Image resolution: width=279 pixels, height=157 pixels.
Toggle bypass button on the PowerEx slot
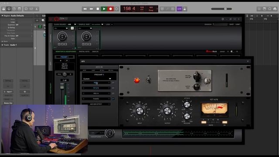coord(113,99)
